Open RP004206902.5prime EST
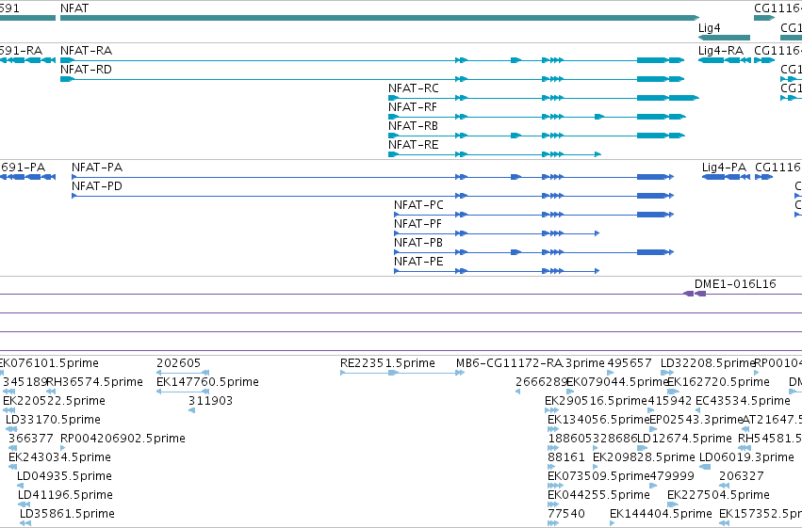 [x=123, y=439]
